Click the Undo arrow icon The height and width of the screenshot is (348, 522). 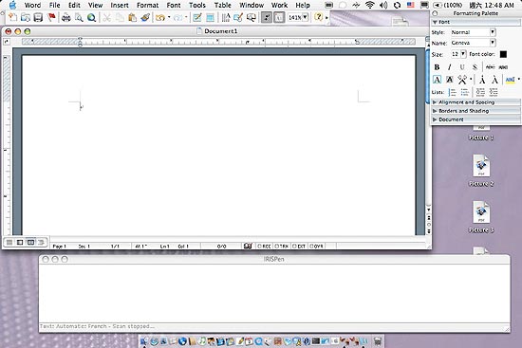(160, 17)
